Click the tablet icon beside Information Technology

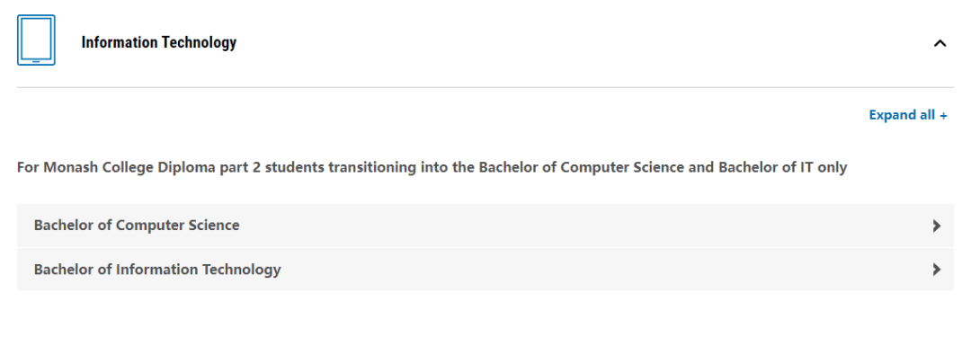coord(36,40)
